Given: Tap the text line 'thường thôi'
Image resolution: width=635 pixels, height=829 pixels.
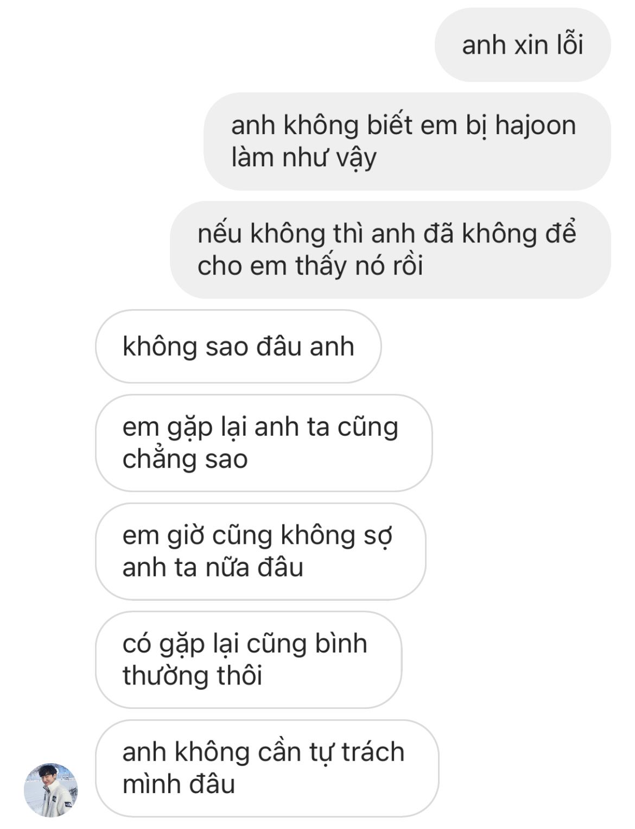Looking at the screenshot, I should 193,676.
